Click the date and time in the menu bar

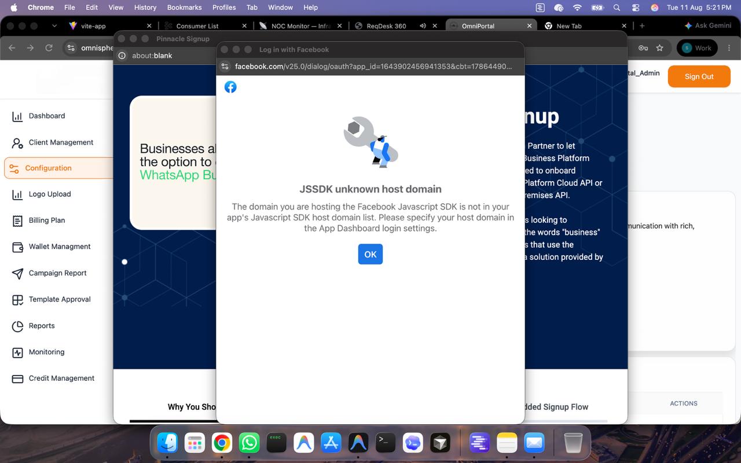coord(699,8)
